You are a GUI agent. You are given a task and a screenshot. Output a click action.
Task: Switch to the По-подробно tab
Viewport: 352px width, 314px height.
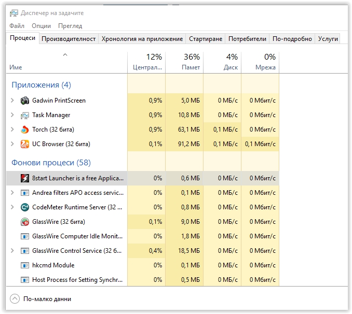292,39
